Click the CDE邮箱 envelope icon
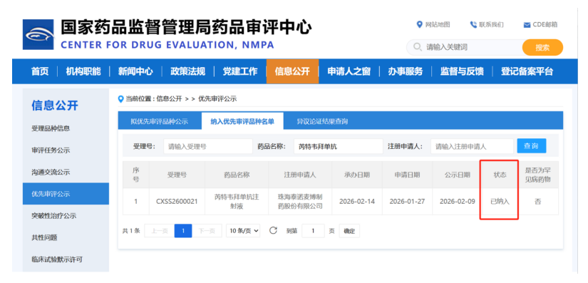This screenshot has width=588, height=283. point(527,25)
